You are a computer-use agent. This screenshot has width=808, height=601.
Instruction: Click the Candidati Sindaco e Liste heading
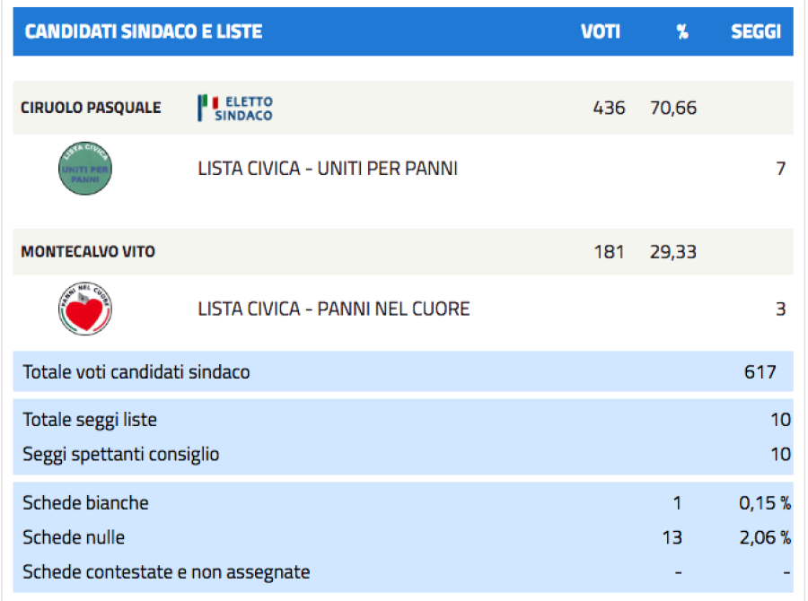144,31
